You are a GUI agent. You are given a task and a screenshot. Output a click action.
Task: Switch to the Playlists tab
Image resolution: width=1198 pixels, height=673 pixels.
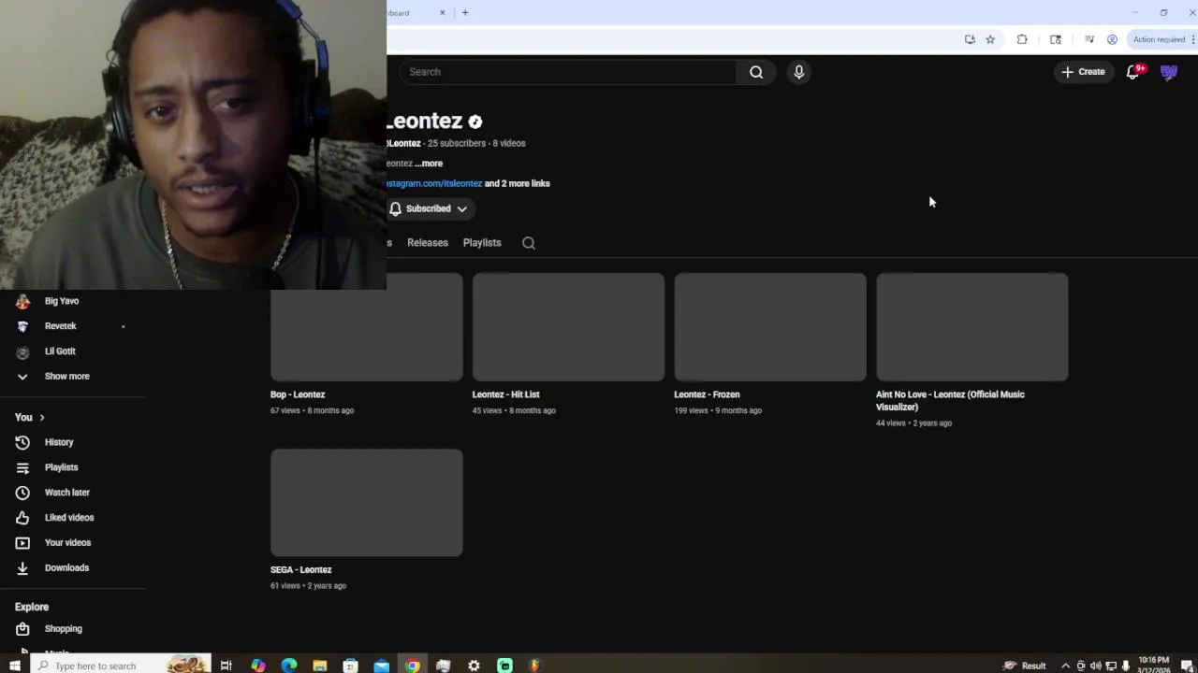pyautogui.click(x=482, y=242)
